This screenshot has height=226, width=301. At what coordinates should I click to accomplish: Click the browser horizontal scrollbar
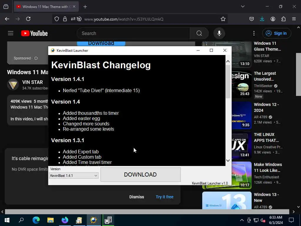pyautogui.click(x=147, y=212)
